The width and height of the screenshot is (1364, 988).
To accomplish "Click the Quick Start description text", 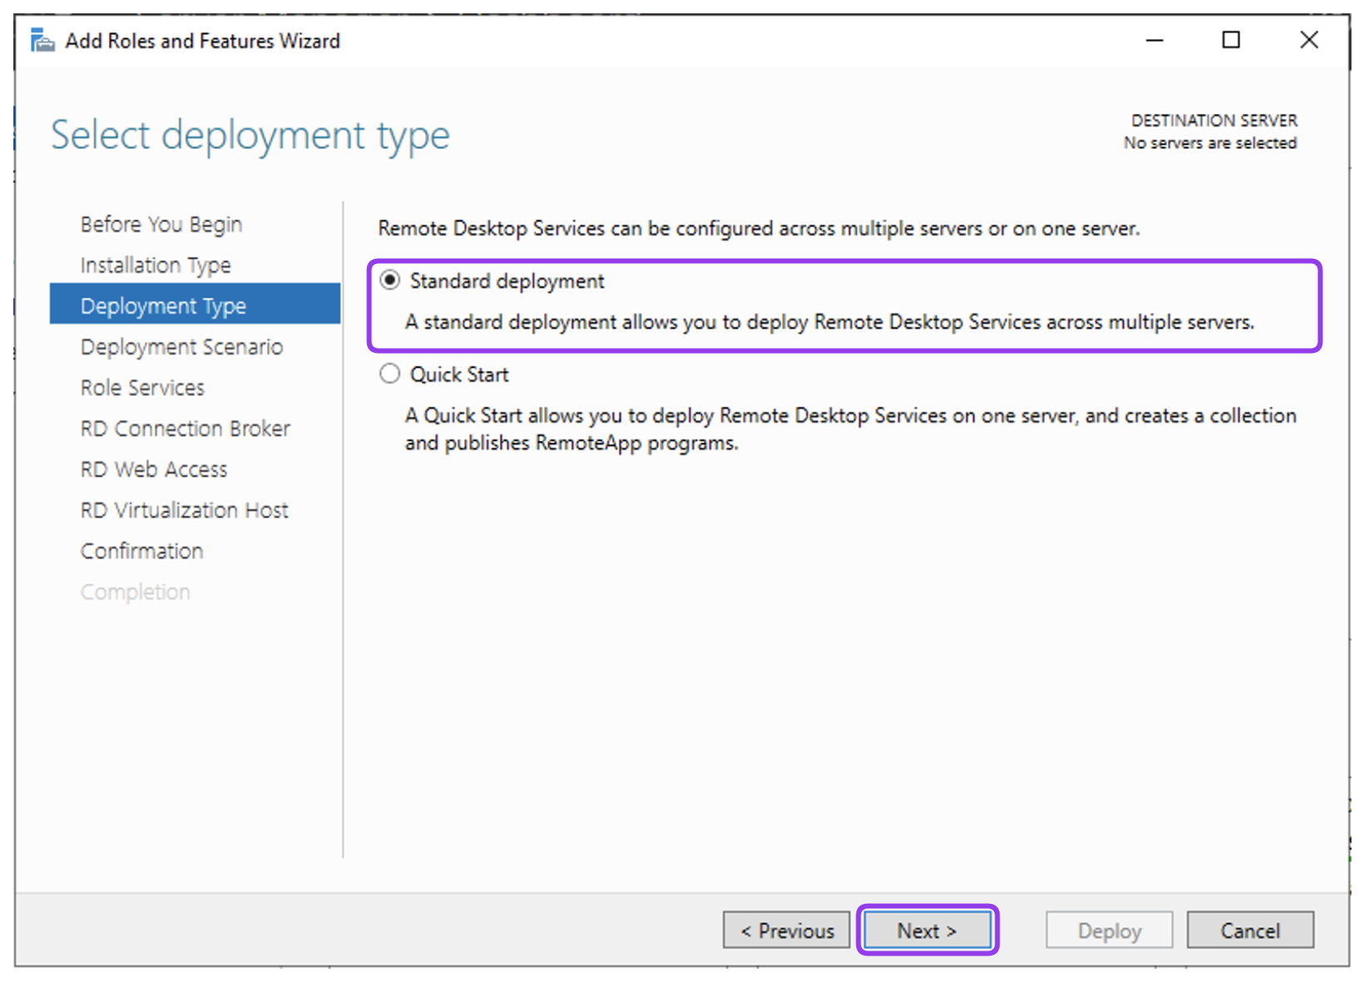I will 851,429.
